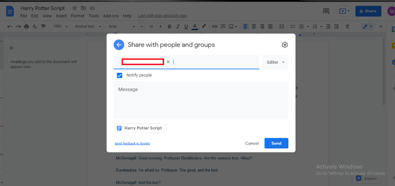View the cloud document status icon
The height and width of the screenshot is (186, 395).
[x=92, y=8]
